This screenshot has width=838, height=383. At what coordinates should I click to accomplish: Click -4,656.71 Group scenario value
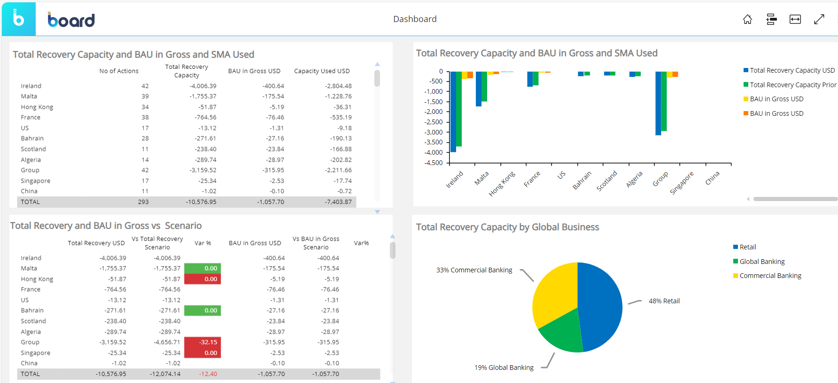tap(167, 342)
